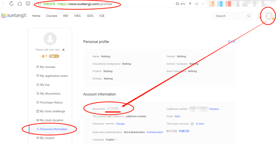Select My courses in the sidebar
This screenshot has width=276, height=144.
click(48, 67)
